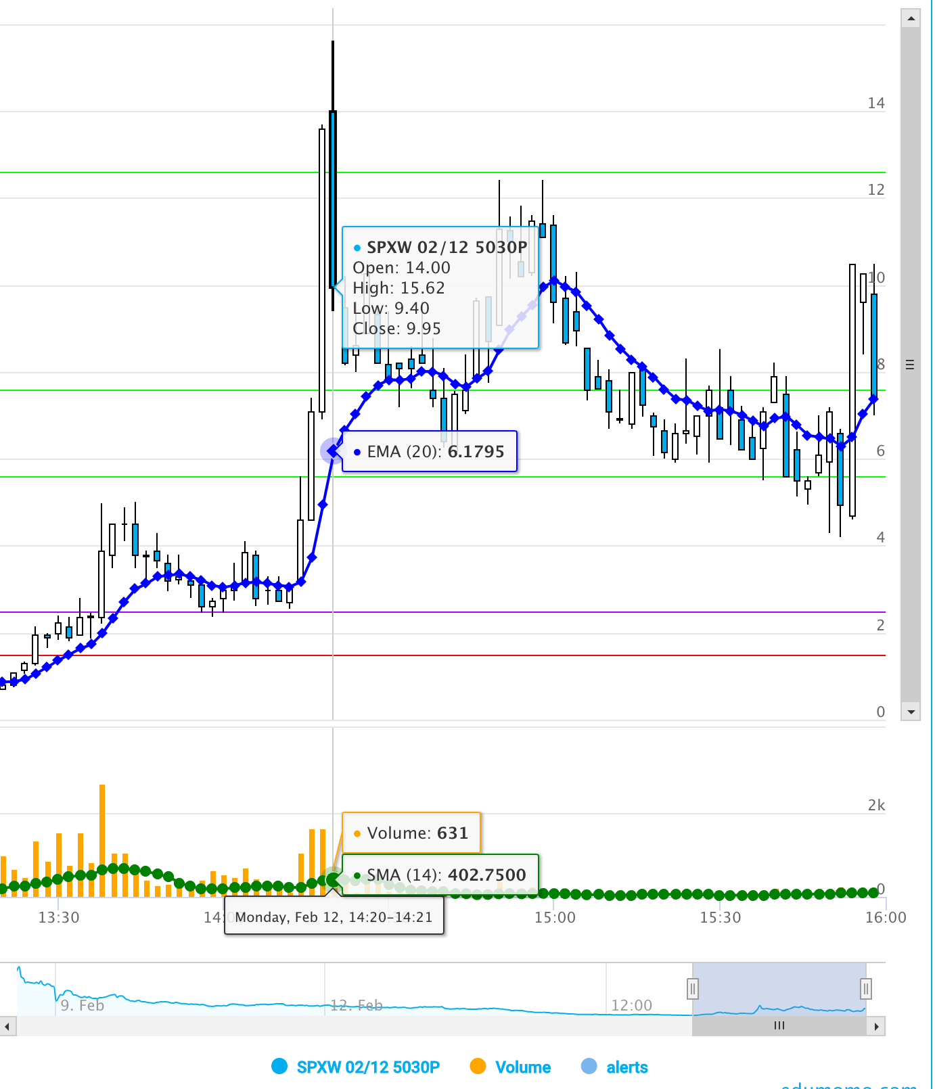Click the light-blue alerts legend marker dot
This screenshot has width=935, height=1089.
click(x=590, y=1066)
